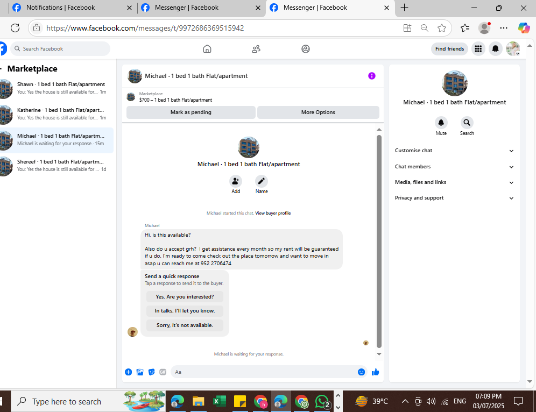The image size is (536, 412).
Task: Open the browser split-screen/apps icon in the address bar
Action: coord(407,28)
